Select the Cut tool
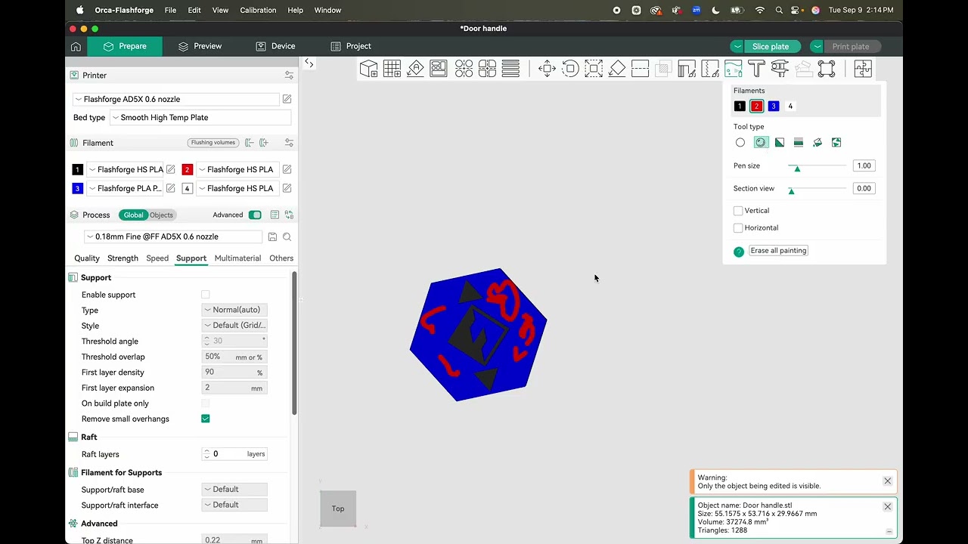This screenshot has height=544, width=968. pyautogui.click(x=641, y=69)
